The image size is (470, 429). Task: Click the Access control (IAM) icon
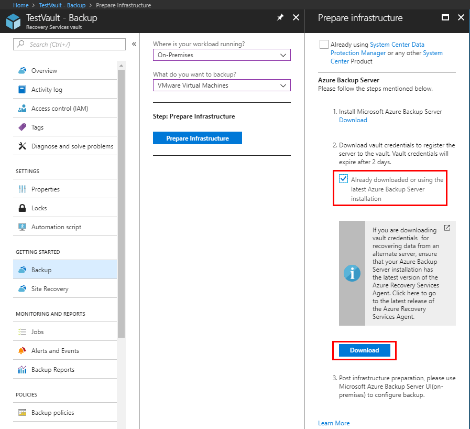pos(22,109)
